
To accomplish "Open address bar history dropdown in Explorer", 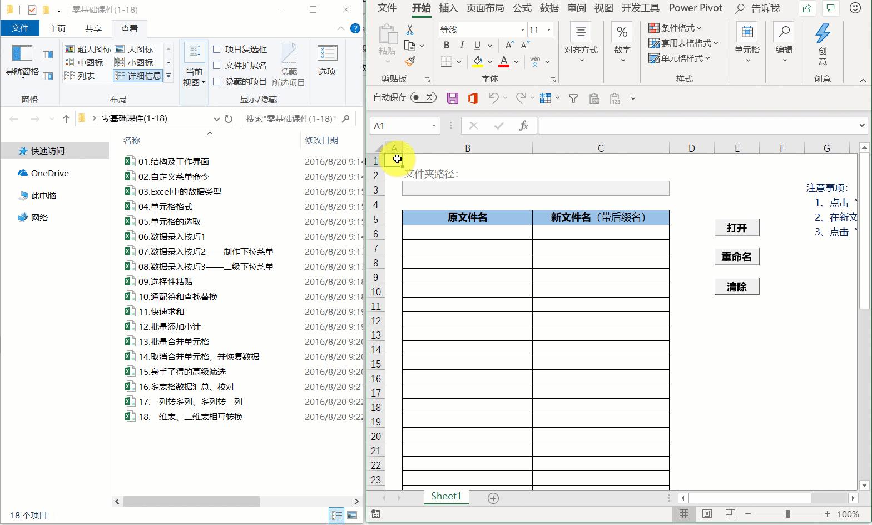I will tap(216, 118).
